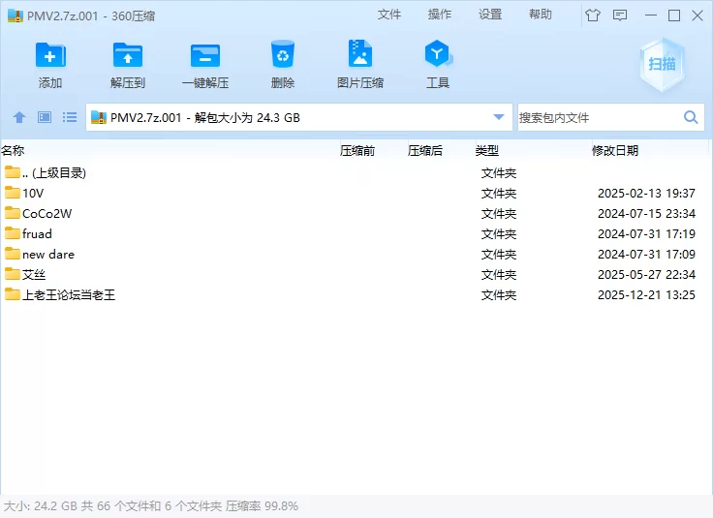Click the 删除 (Delete) recycle icon
This screenshot has width=713, height=518.
[283, 55]
